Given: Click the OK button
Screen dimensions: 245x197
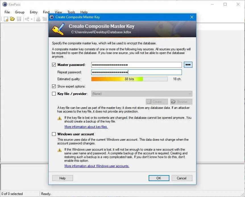Looking at the screenshot, I should point(159,178).
